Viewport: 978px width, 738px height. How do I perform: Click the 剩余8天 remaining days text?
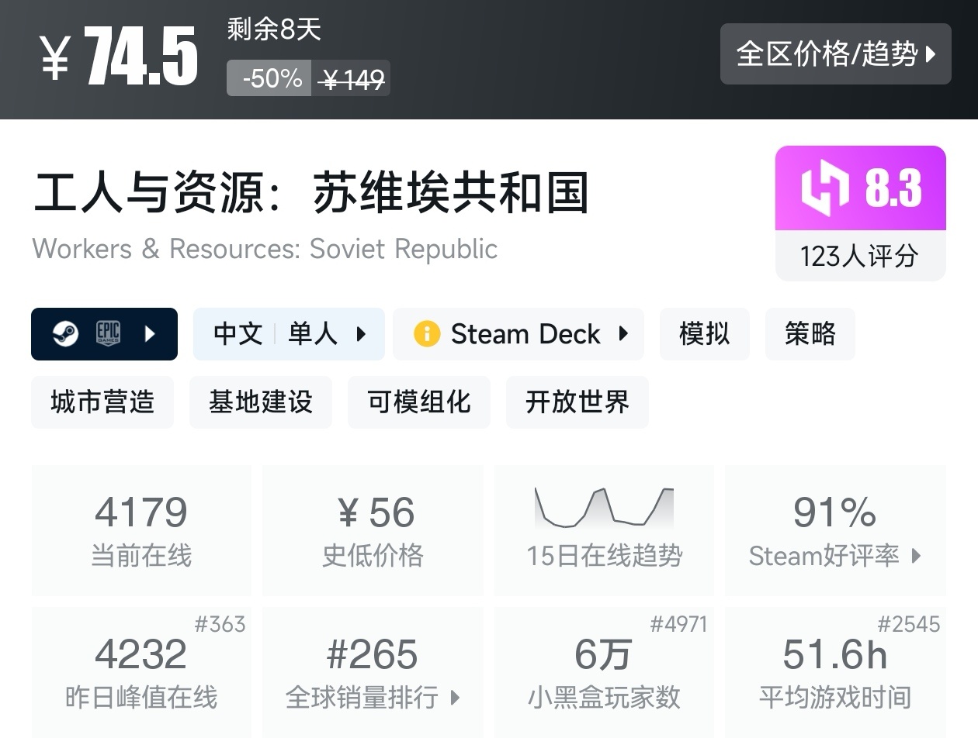274,29
